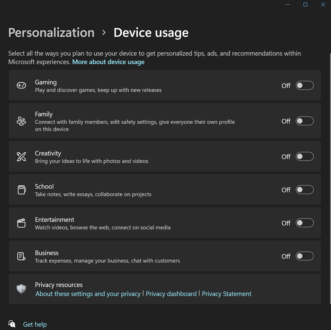The image size is (331, 330).
Task: Go back to Personalization breadcrumb
Action: (x=51, y=33)
